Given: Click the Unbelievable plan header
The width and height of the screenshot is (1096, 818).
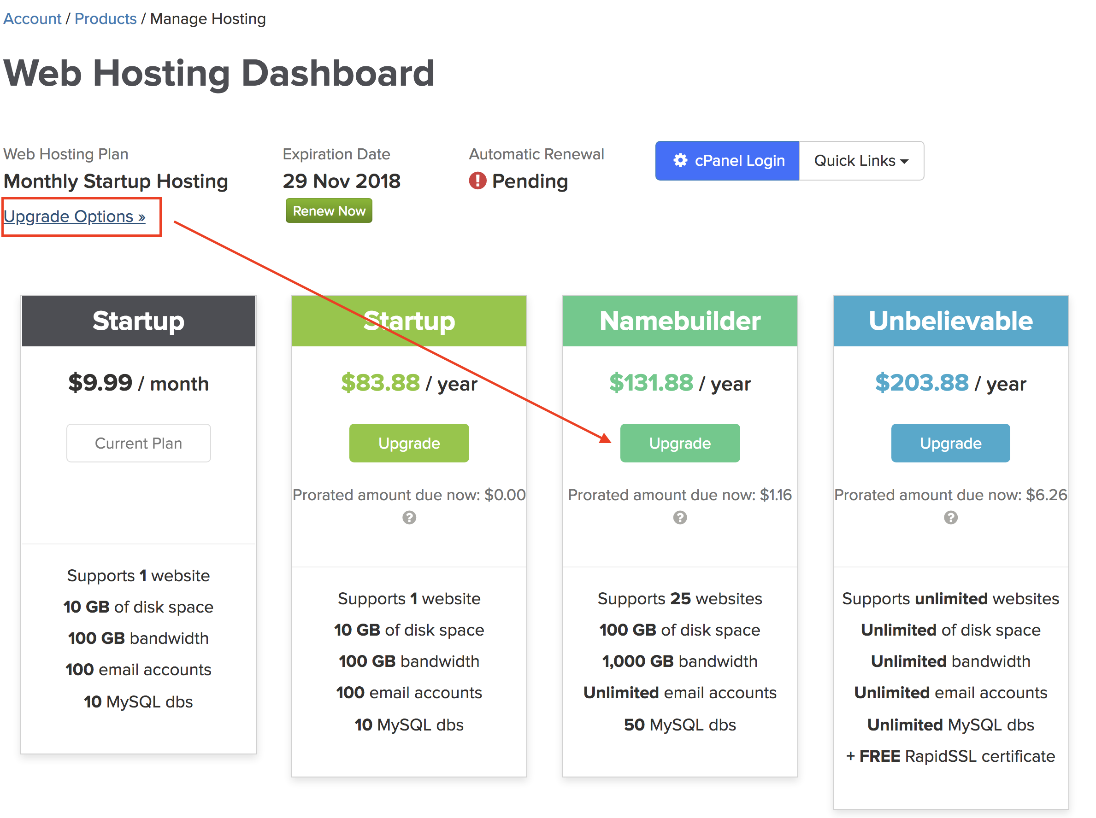Looking at the screenshot, I should click(950, 321).
